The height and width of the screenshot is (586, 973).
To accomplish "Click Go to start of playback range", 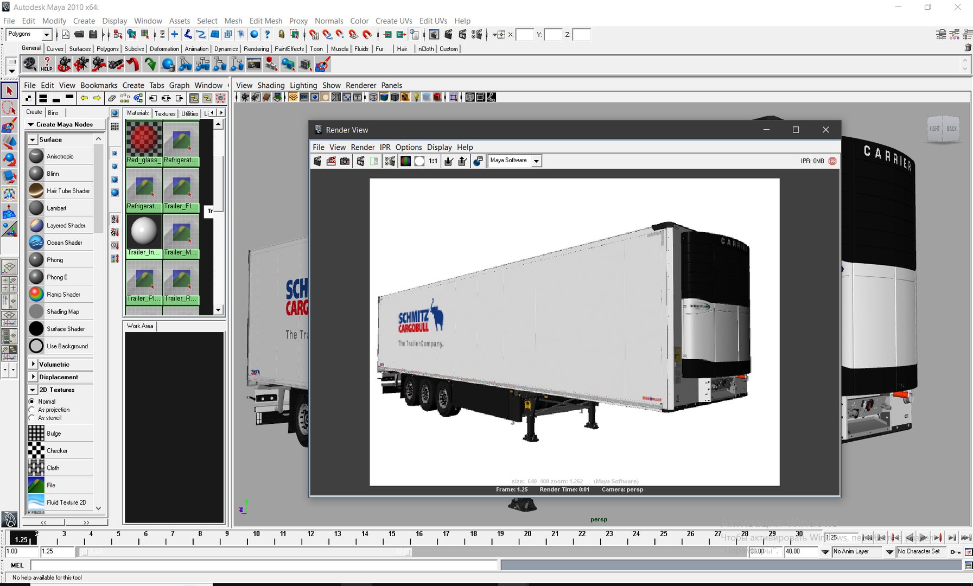I will [867, 538].
